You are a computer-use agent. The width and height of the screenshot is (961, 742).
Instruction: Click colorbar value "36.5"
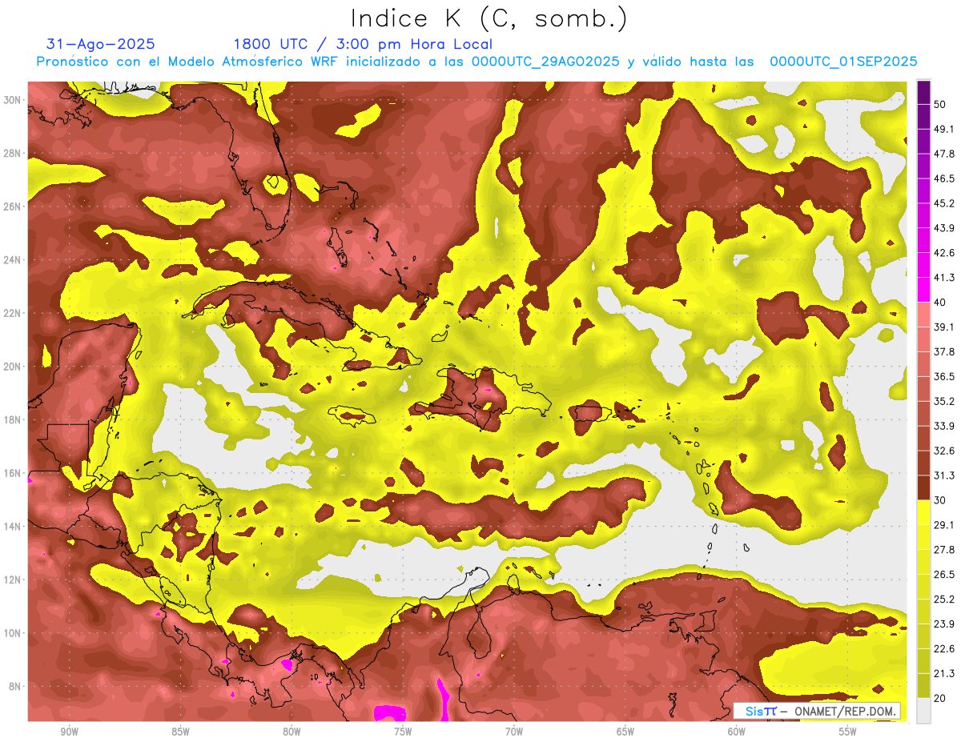coord(944,376)
